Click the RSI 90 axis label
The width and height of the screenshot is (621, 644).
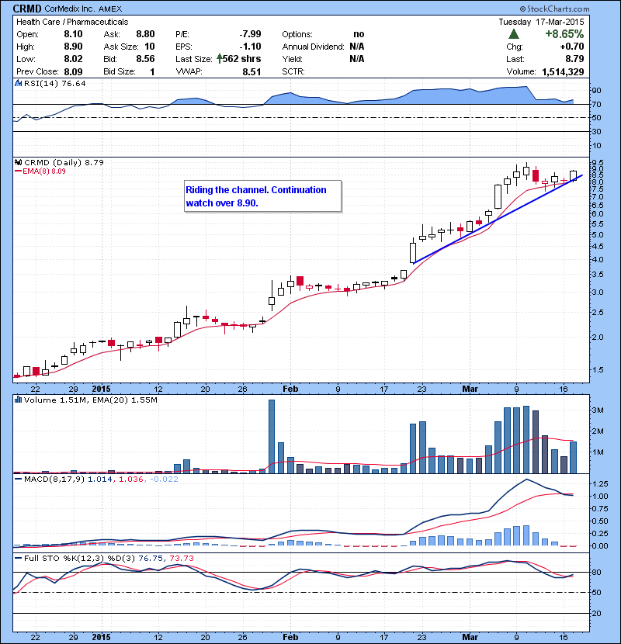tap(596, 90)
